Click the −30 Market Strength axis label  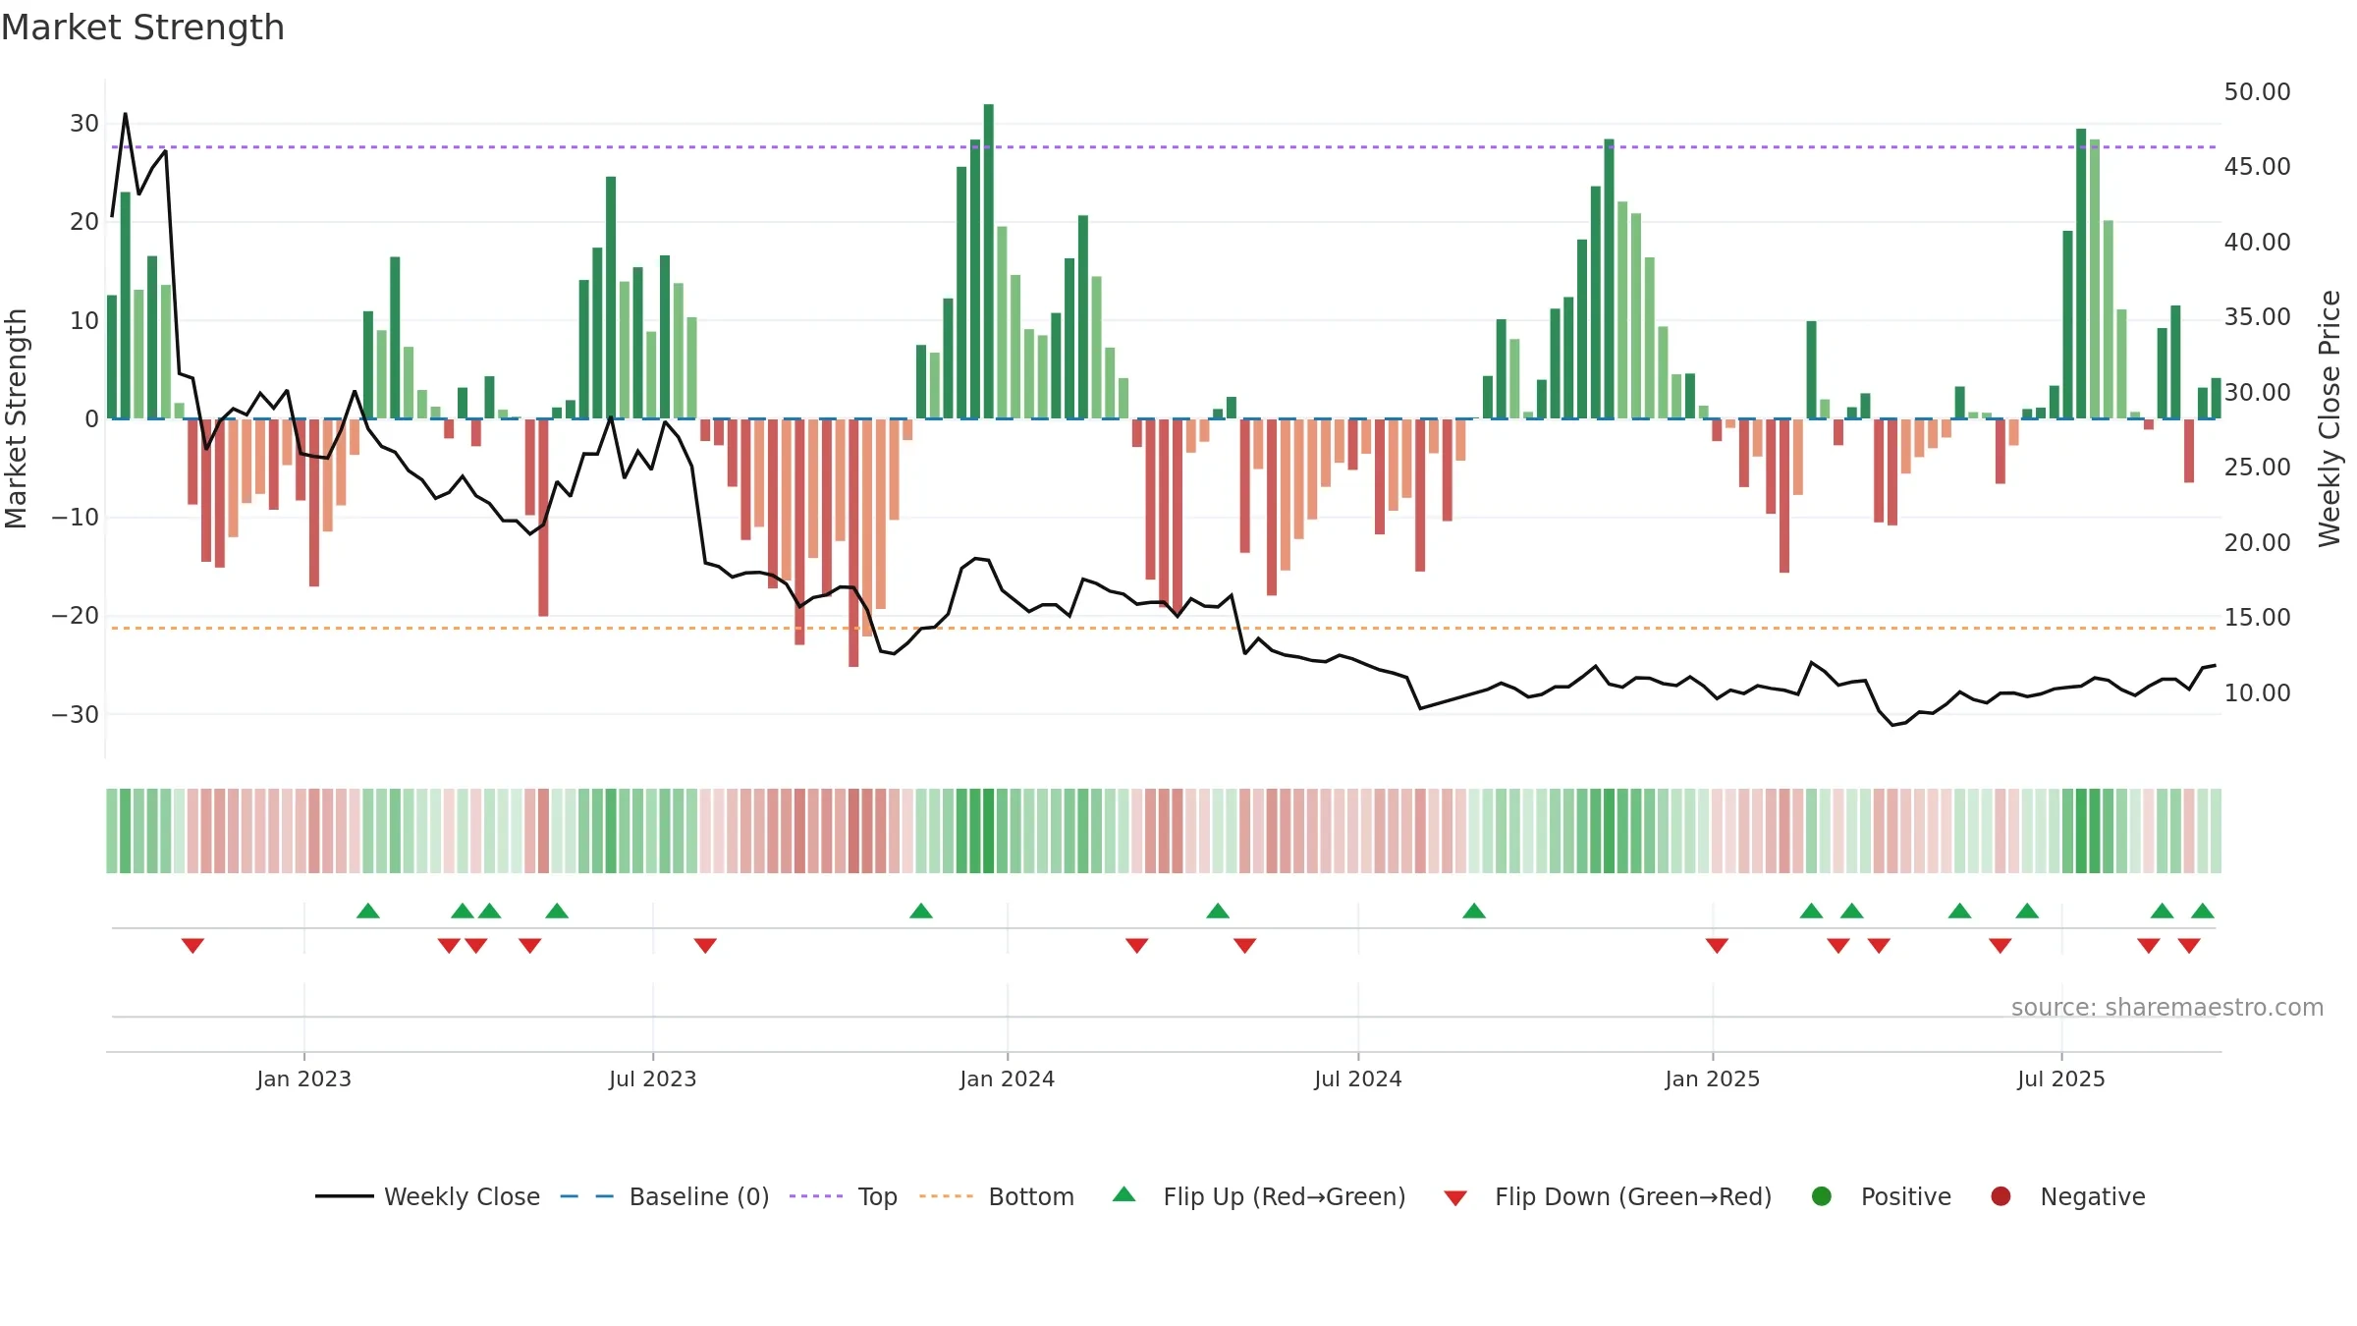point(76,714)
